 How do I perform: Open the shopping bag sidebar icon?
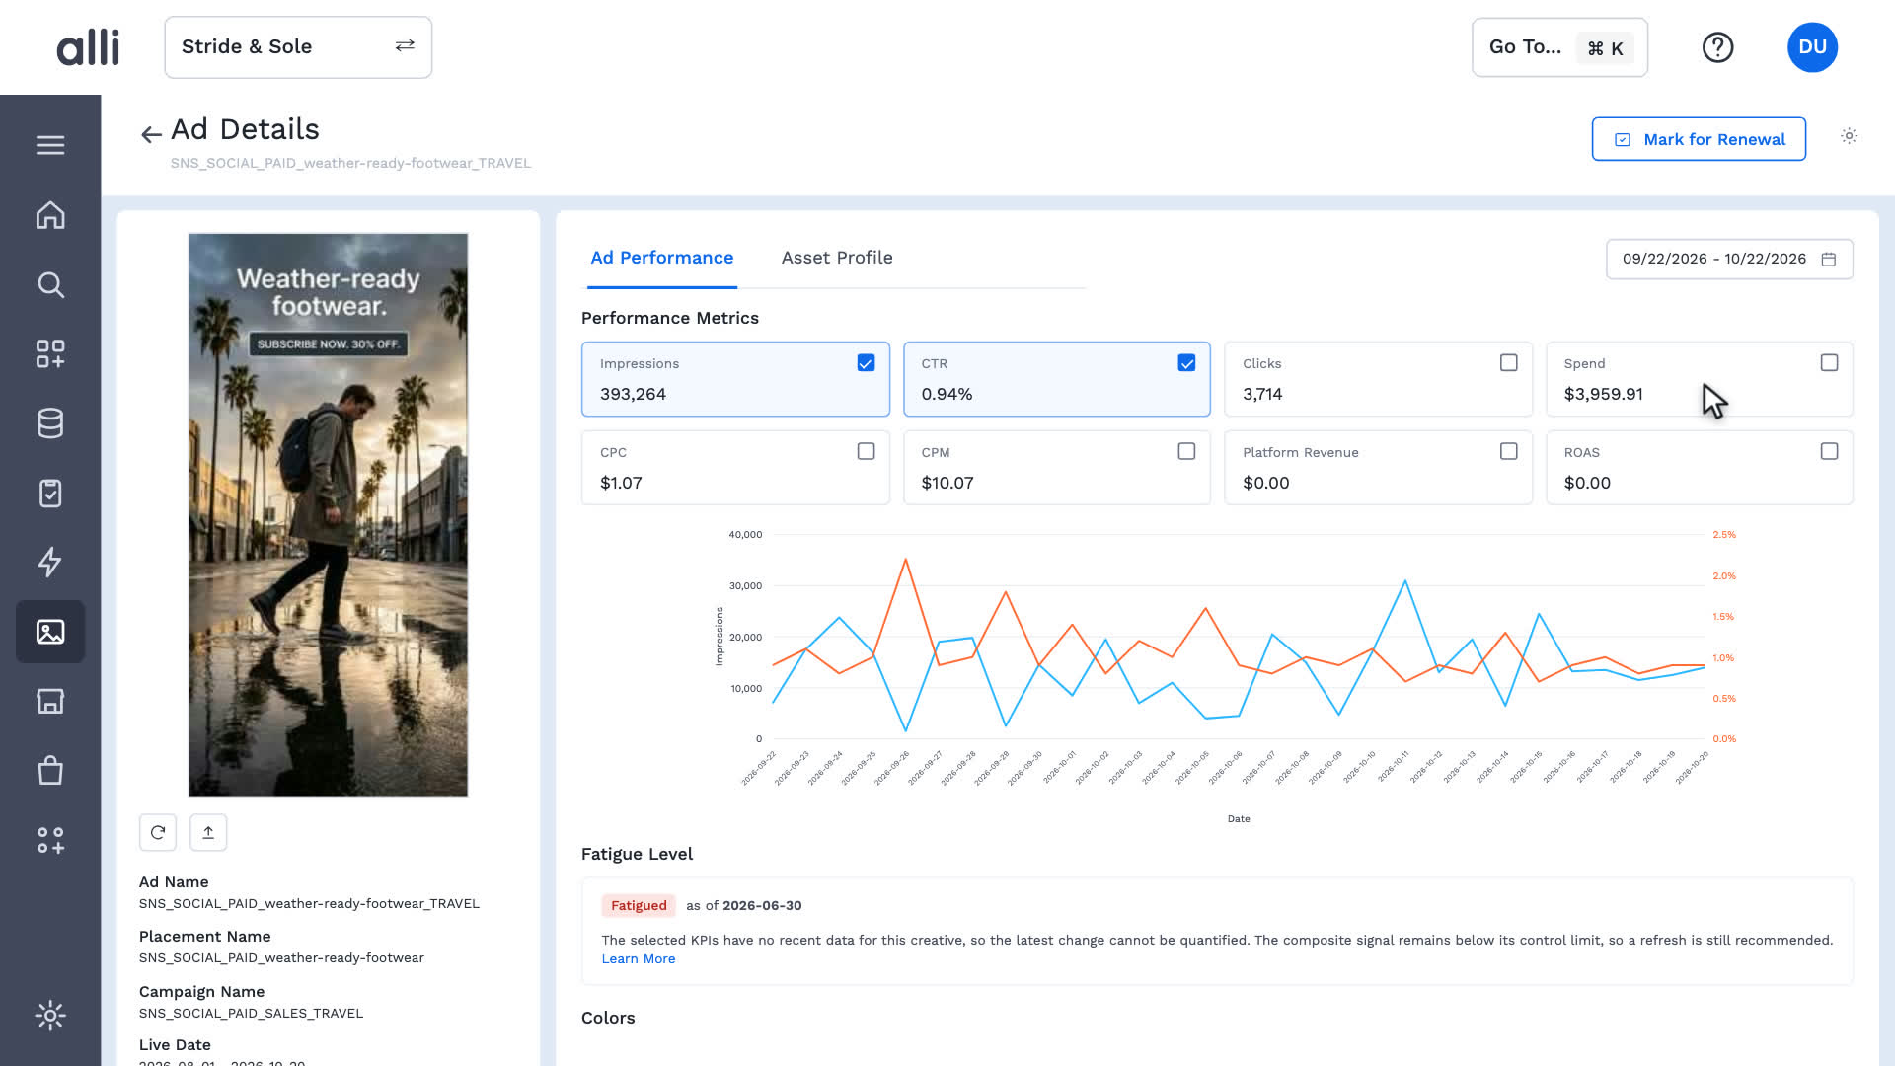50,770
